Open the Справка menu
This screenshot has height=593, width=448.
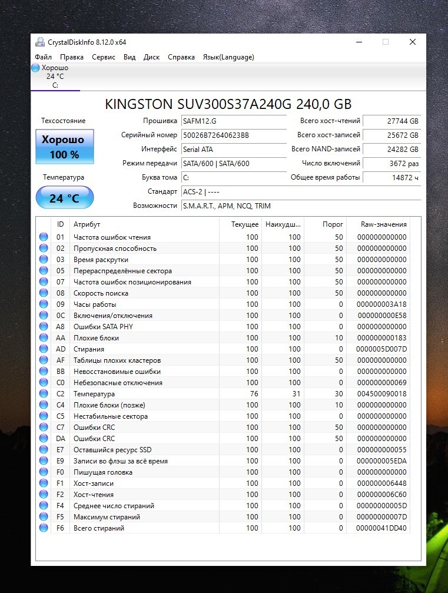pyautogui.click(x=181, y=57)
